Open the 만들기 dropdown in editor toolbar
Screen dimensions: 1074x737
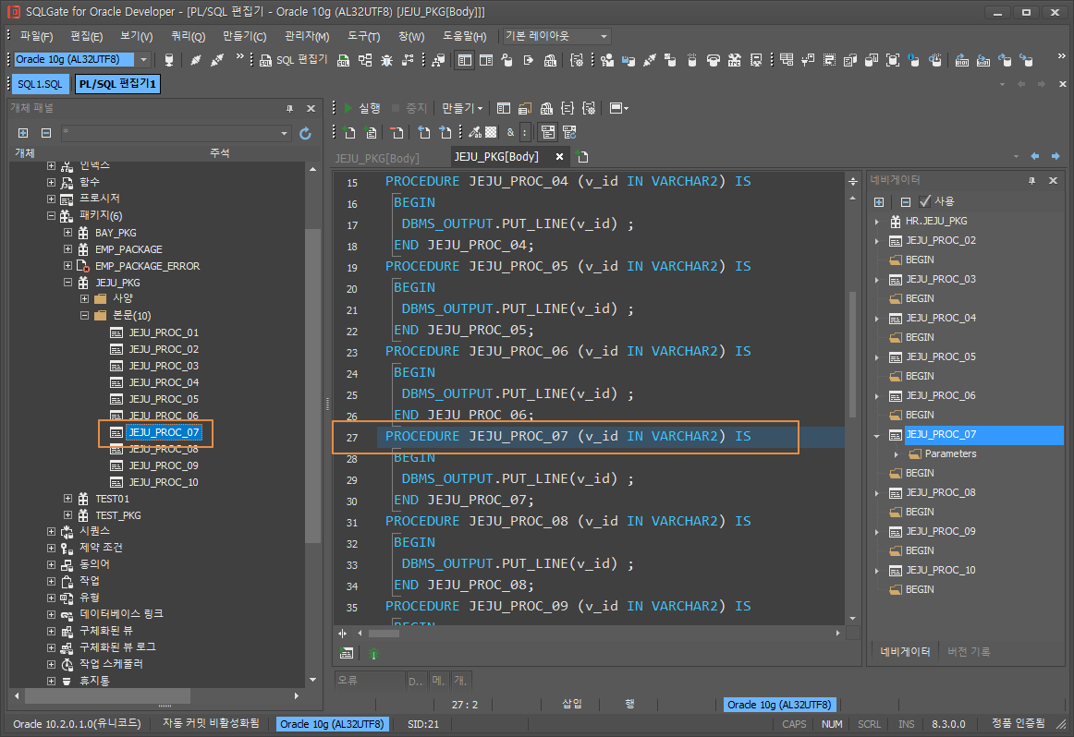[461, 108]
